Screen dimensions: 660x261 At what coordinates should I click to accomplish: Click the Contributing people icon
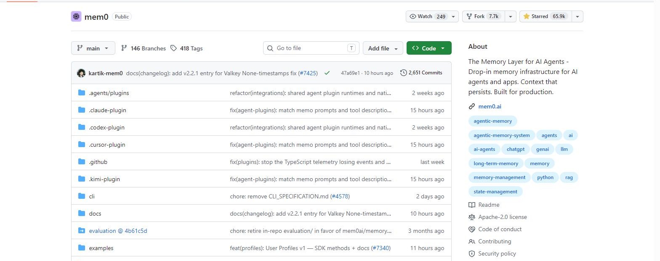pyautogui.click(x=472, y=242)
